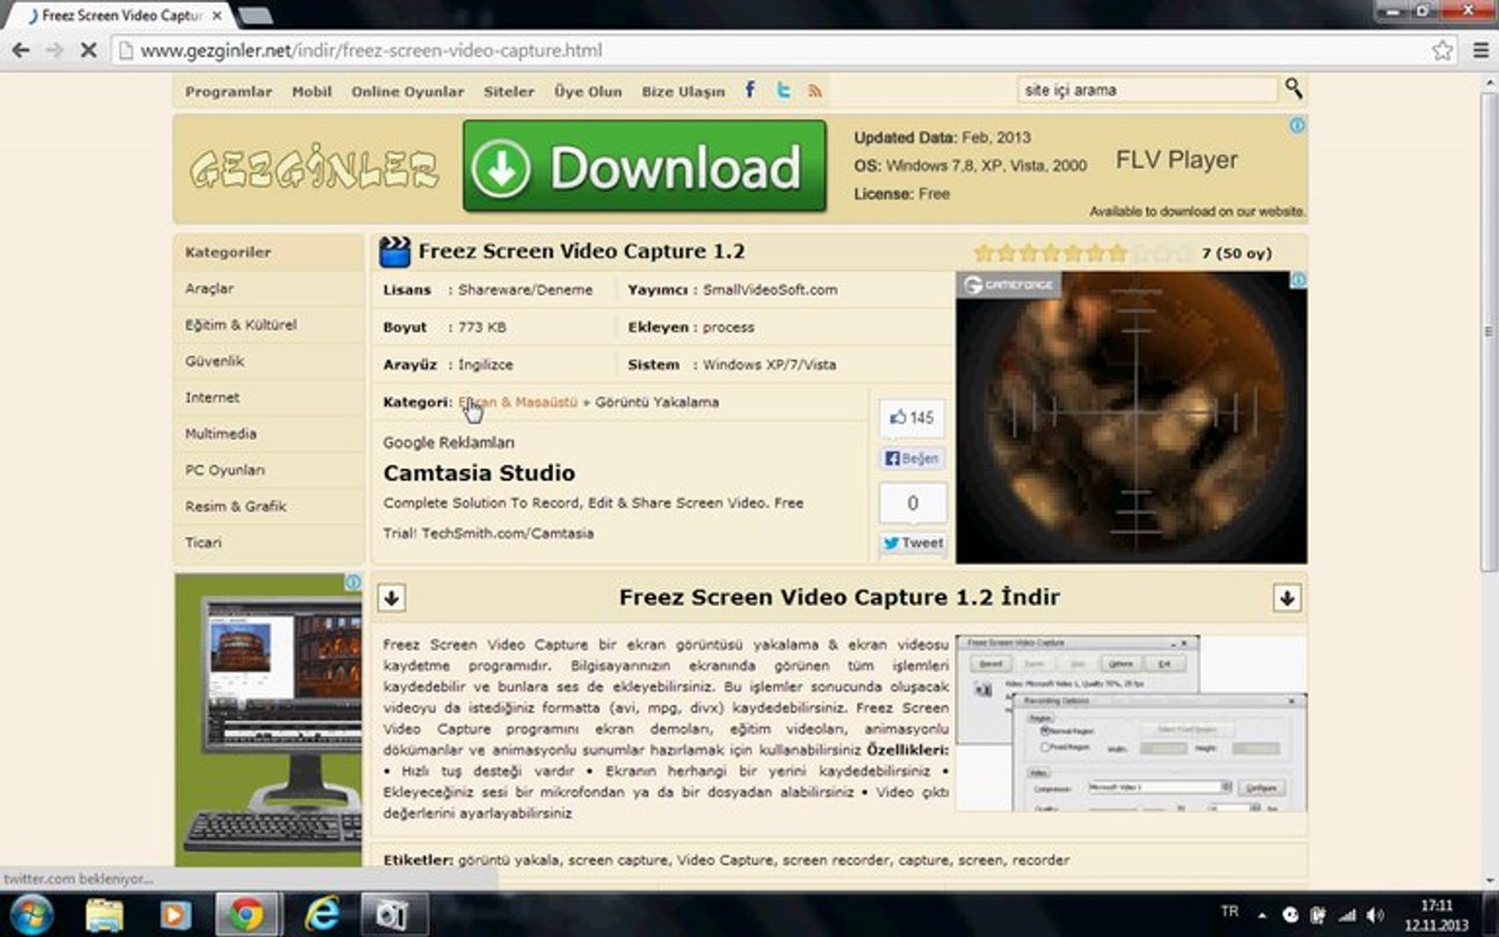Viewport: 1499px width, 937px height.
Task: Click the TR language indicator in the taskbar
Action: pos(1229,912)
